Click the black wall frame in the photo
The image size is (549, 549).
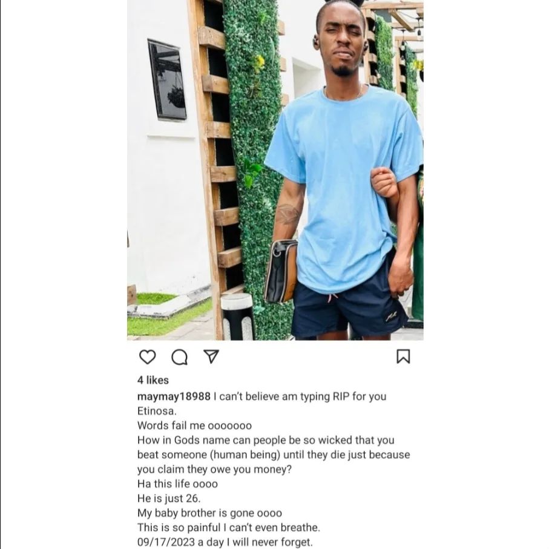point(167,80)
